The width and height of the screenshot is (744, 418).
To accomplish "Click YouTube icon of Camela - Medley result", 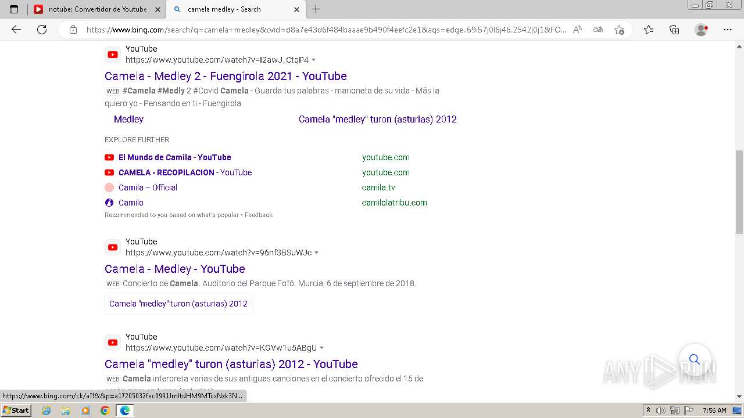I will pyautogui.click(x=113, y=247).
